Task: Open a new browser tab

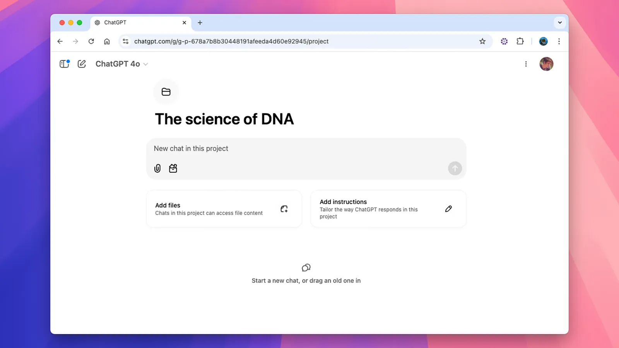Action: click(200, 22)
